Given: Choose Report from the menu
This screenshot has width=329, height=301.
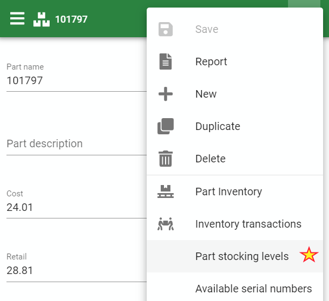Looking at the screenshot, I should [235, 61].
